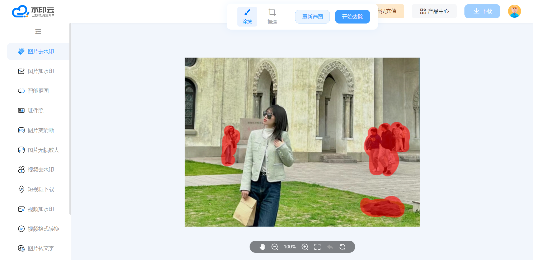This screenshot has height=260, width=533.
Task: Select the 框选 crop selection tool
Action: pos(272,17)
